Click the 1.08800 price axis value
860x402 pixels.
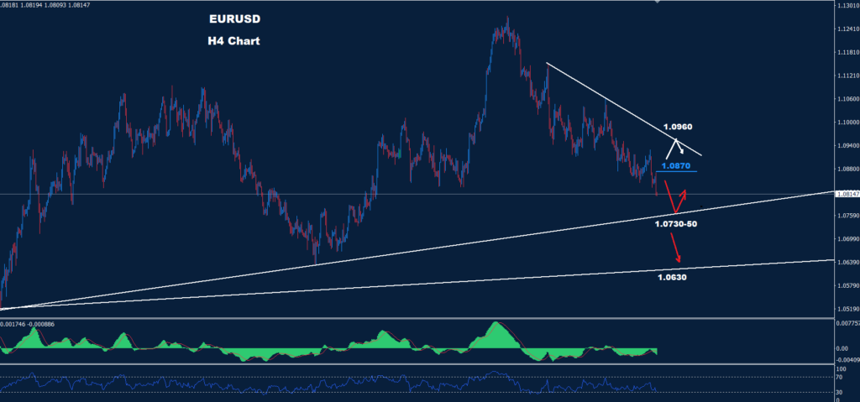click(848, 169)
